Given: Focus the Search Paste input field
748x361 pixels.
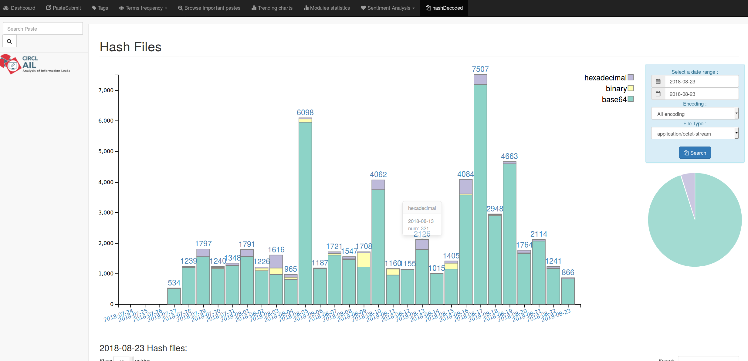Looking at the screenshot, I should 43,29.
